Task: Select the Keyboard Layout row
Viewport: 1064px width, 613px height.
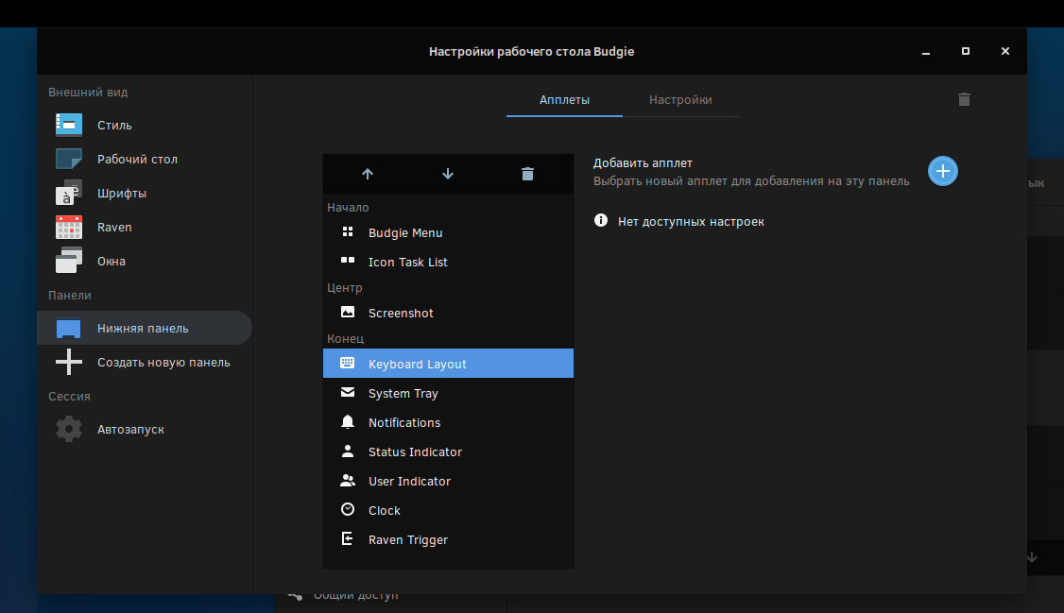Action: coord(448,364)
